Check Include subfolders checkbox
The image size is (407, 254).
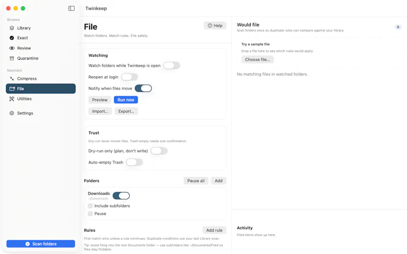tap(91, 206)
